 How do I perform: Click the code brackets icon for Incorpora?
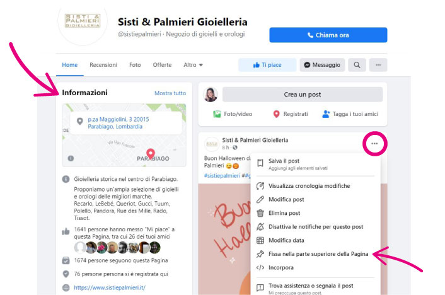click(260, 268)
